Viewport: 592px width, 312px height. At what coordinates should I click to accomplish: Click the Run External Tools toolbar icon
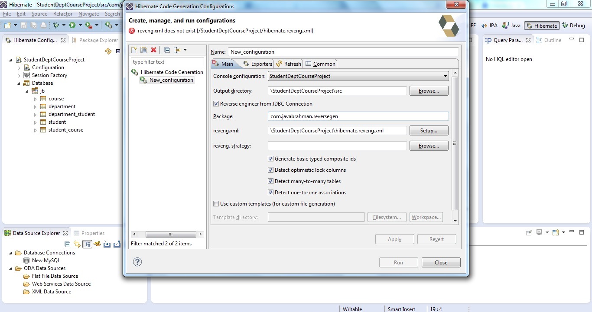89,26
